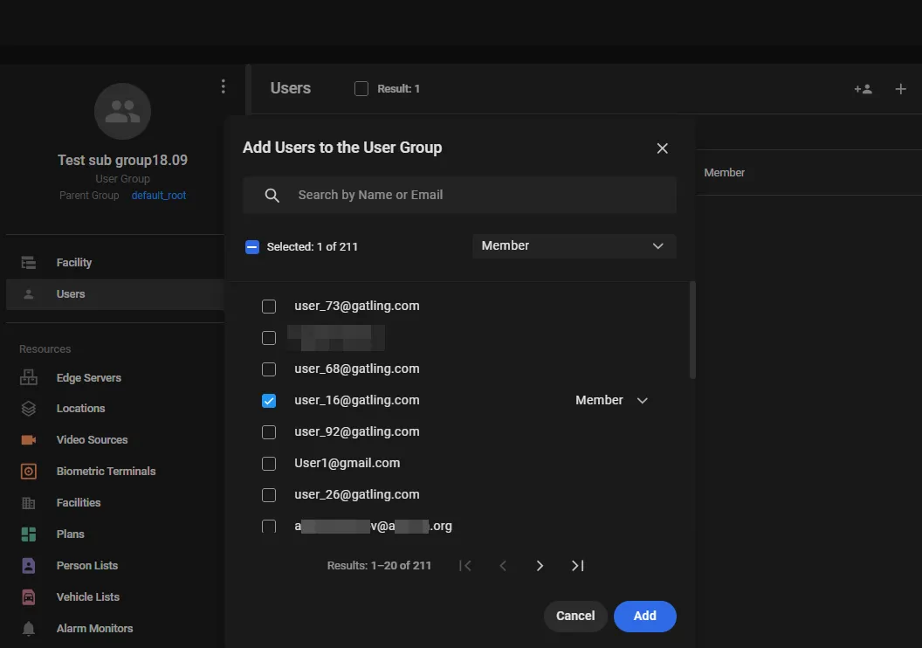Go to next page of results

coord(540,566)
